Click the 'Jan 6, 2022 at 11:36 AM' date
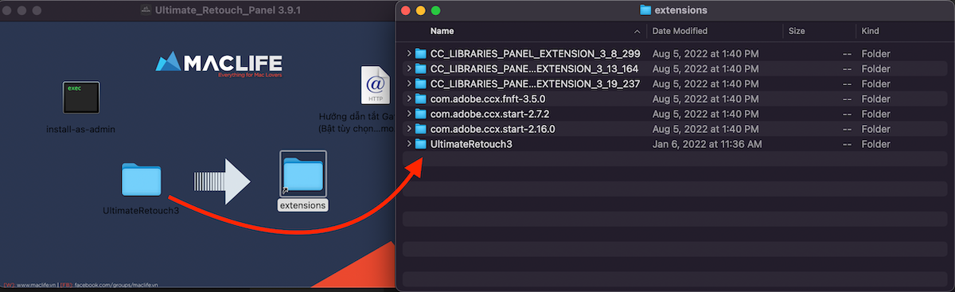This screenshot has width=955, height=292. coord(707,144)
